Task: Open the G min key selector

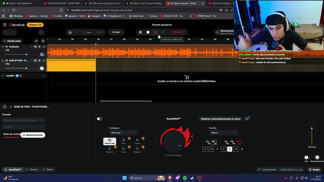Action: point(116,32)
